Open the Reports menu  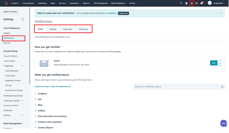(x=87, y=3)
